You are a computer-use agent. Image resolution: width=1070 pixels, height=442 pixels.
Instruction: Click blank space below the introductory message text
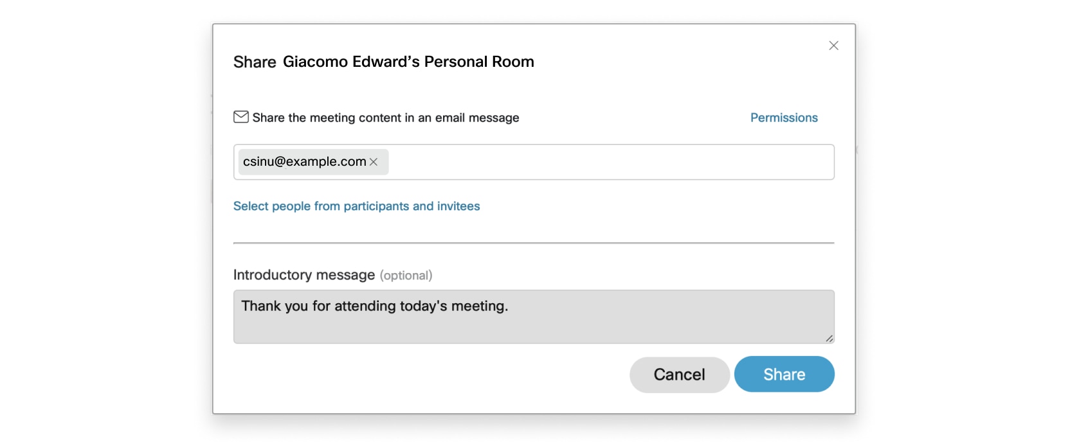[534, 330]
